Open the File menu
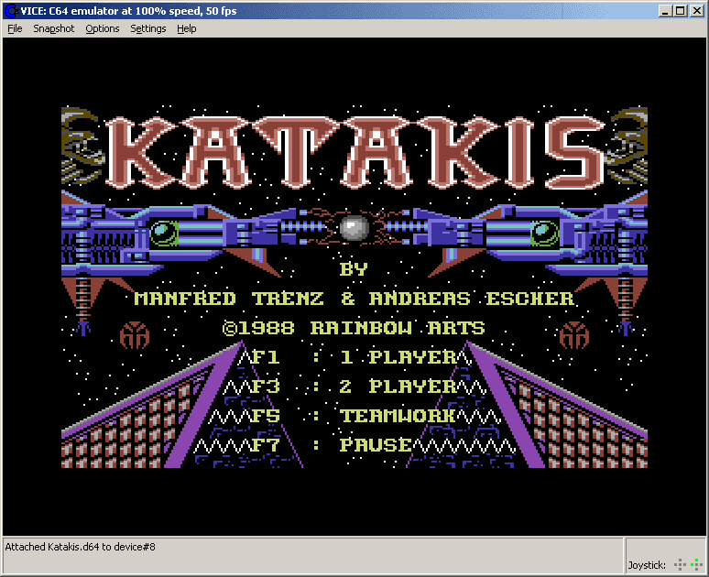 pos(15,28)
